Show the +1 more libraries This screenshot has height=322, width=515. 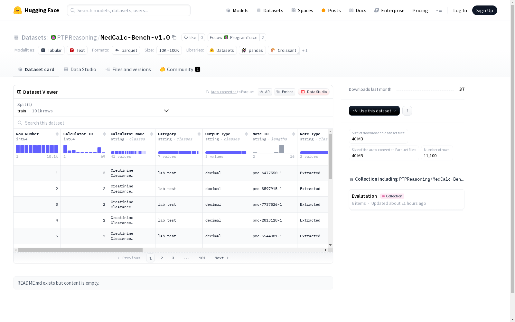(305, 50)
